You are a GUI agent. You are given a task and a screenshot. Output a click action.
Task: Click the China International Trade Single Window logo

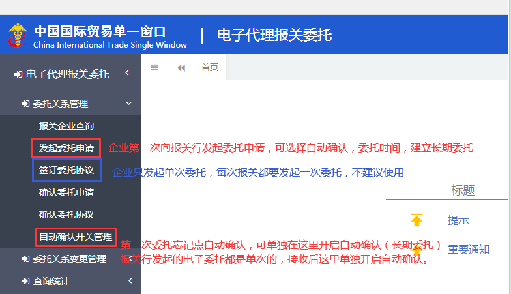pyautogui.click(x=18, y=35)
